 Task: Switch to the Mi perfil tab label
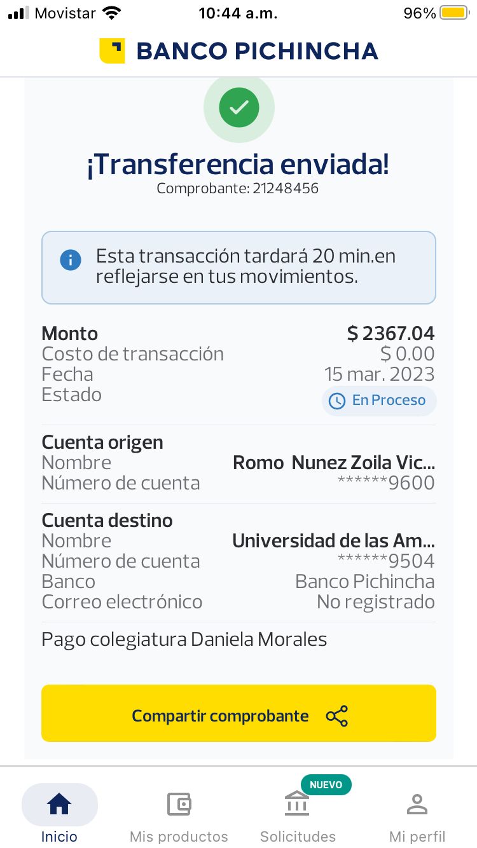coord(417,837)
